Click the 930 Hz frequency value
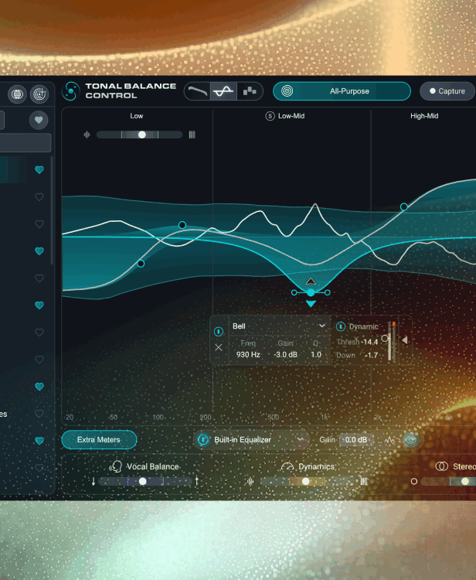476x580 pixels. 248,355
